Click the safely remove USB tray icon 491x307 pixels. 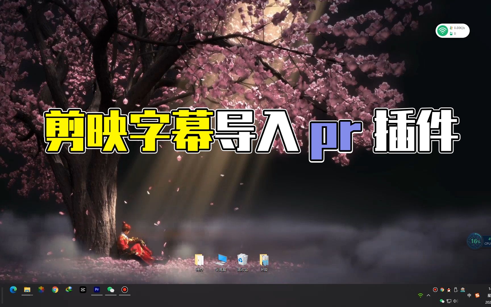[x=456, y=290]
